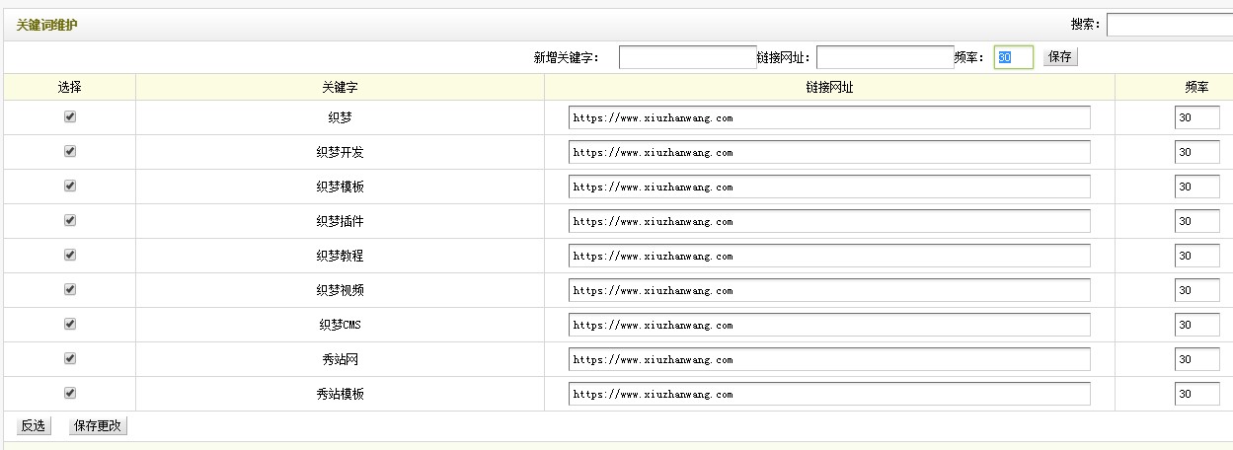The width and height of the screenshot is (1233, 450).
Task: Click the 新增关键字 input field
Action: [687, 57]
